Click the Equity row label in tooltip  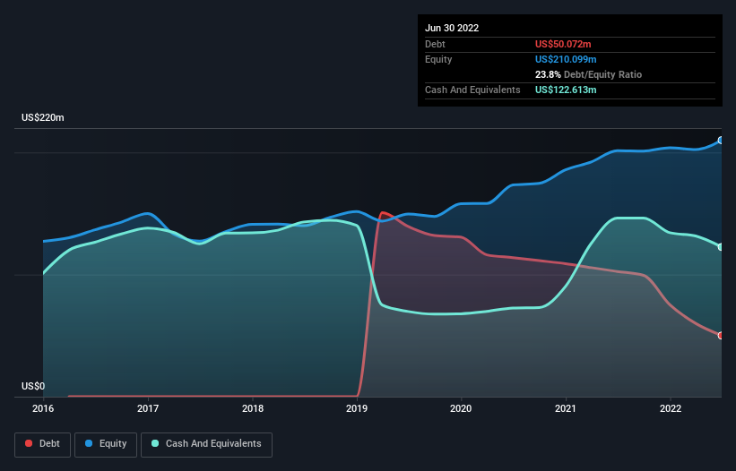[438, 59]
